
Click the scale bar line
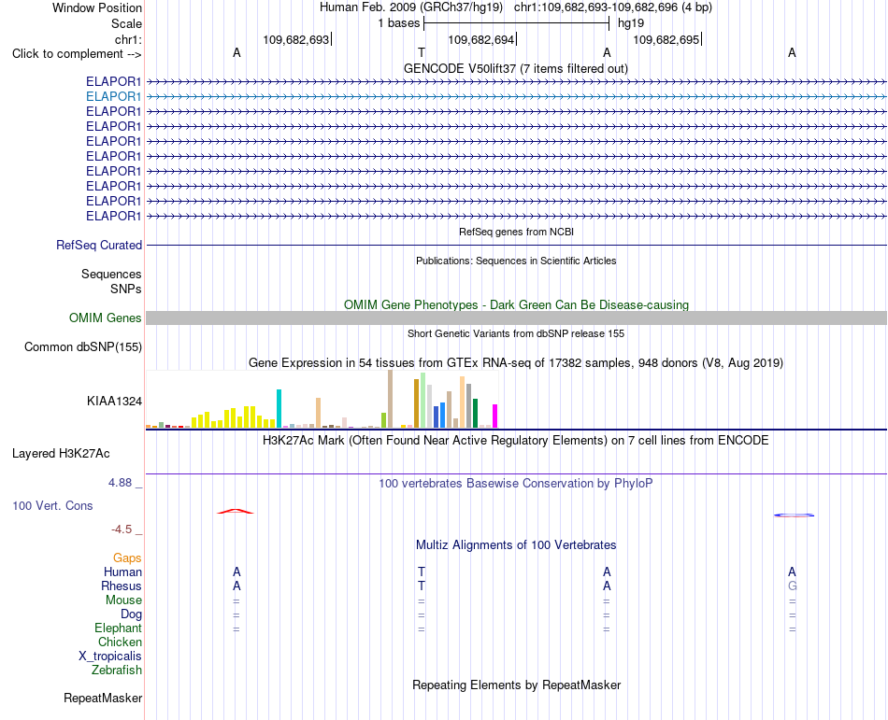(x=517, y=23)
